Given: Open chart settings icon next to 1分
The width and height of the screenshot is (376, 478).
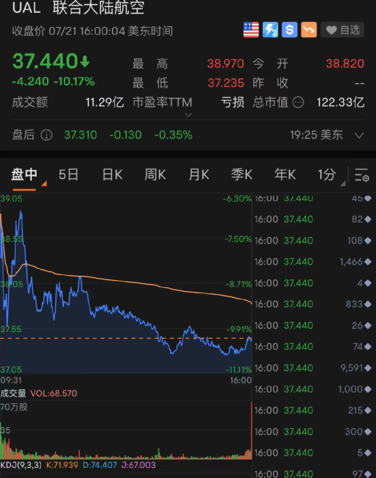Looking at the screenshot, I should point(362,175).
